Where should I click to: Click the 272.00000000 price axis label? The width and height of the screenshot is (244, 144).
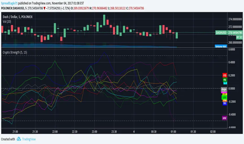click(x=235, y=27)
